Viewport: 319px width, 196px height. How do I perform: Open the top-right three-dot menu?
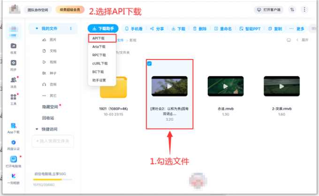tap(304, 9)
